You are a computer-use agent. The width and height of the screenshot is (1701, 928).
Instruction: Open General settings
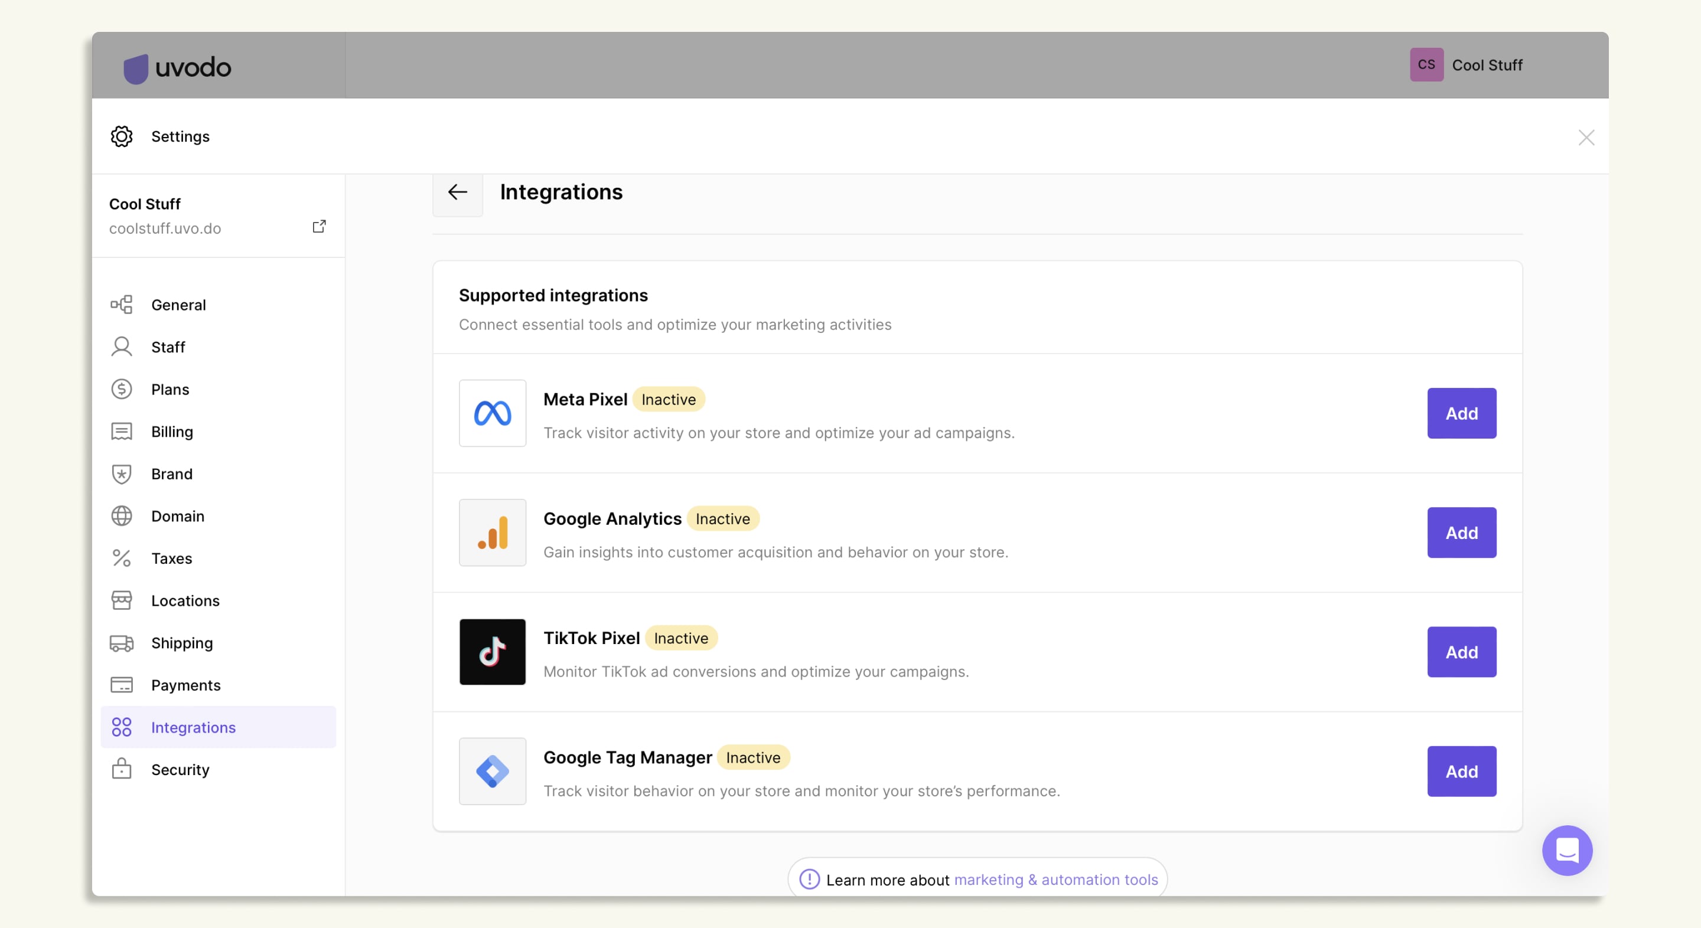tap(178, 305)
